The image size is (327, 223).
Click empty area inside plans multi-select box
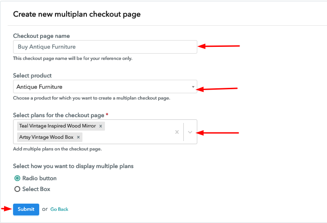point(131,137)
